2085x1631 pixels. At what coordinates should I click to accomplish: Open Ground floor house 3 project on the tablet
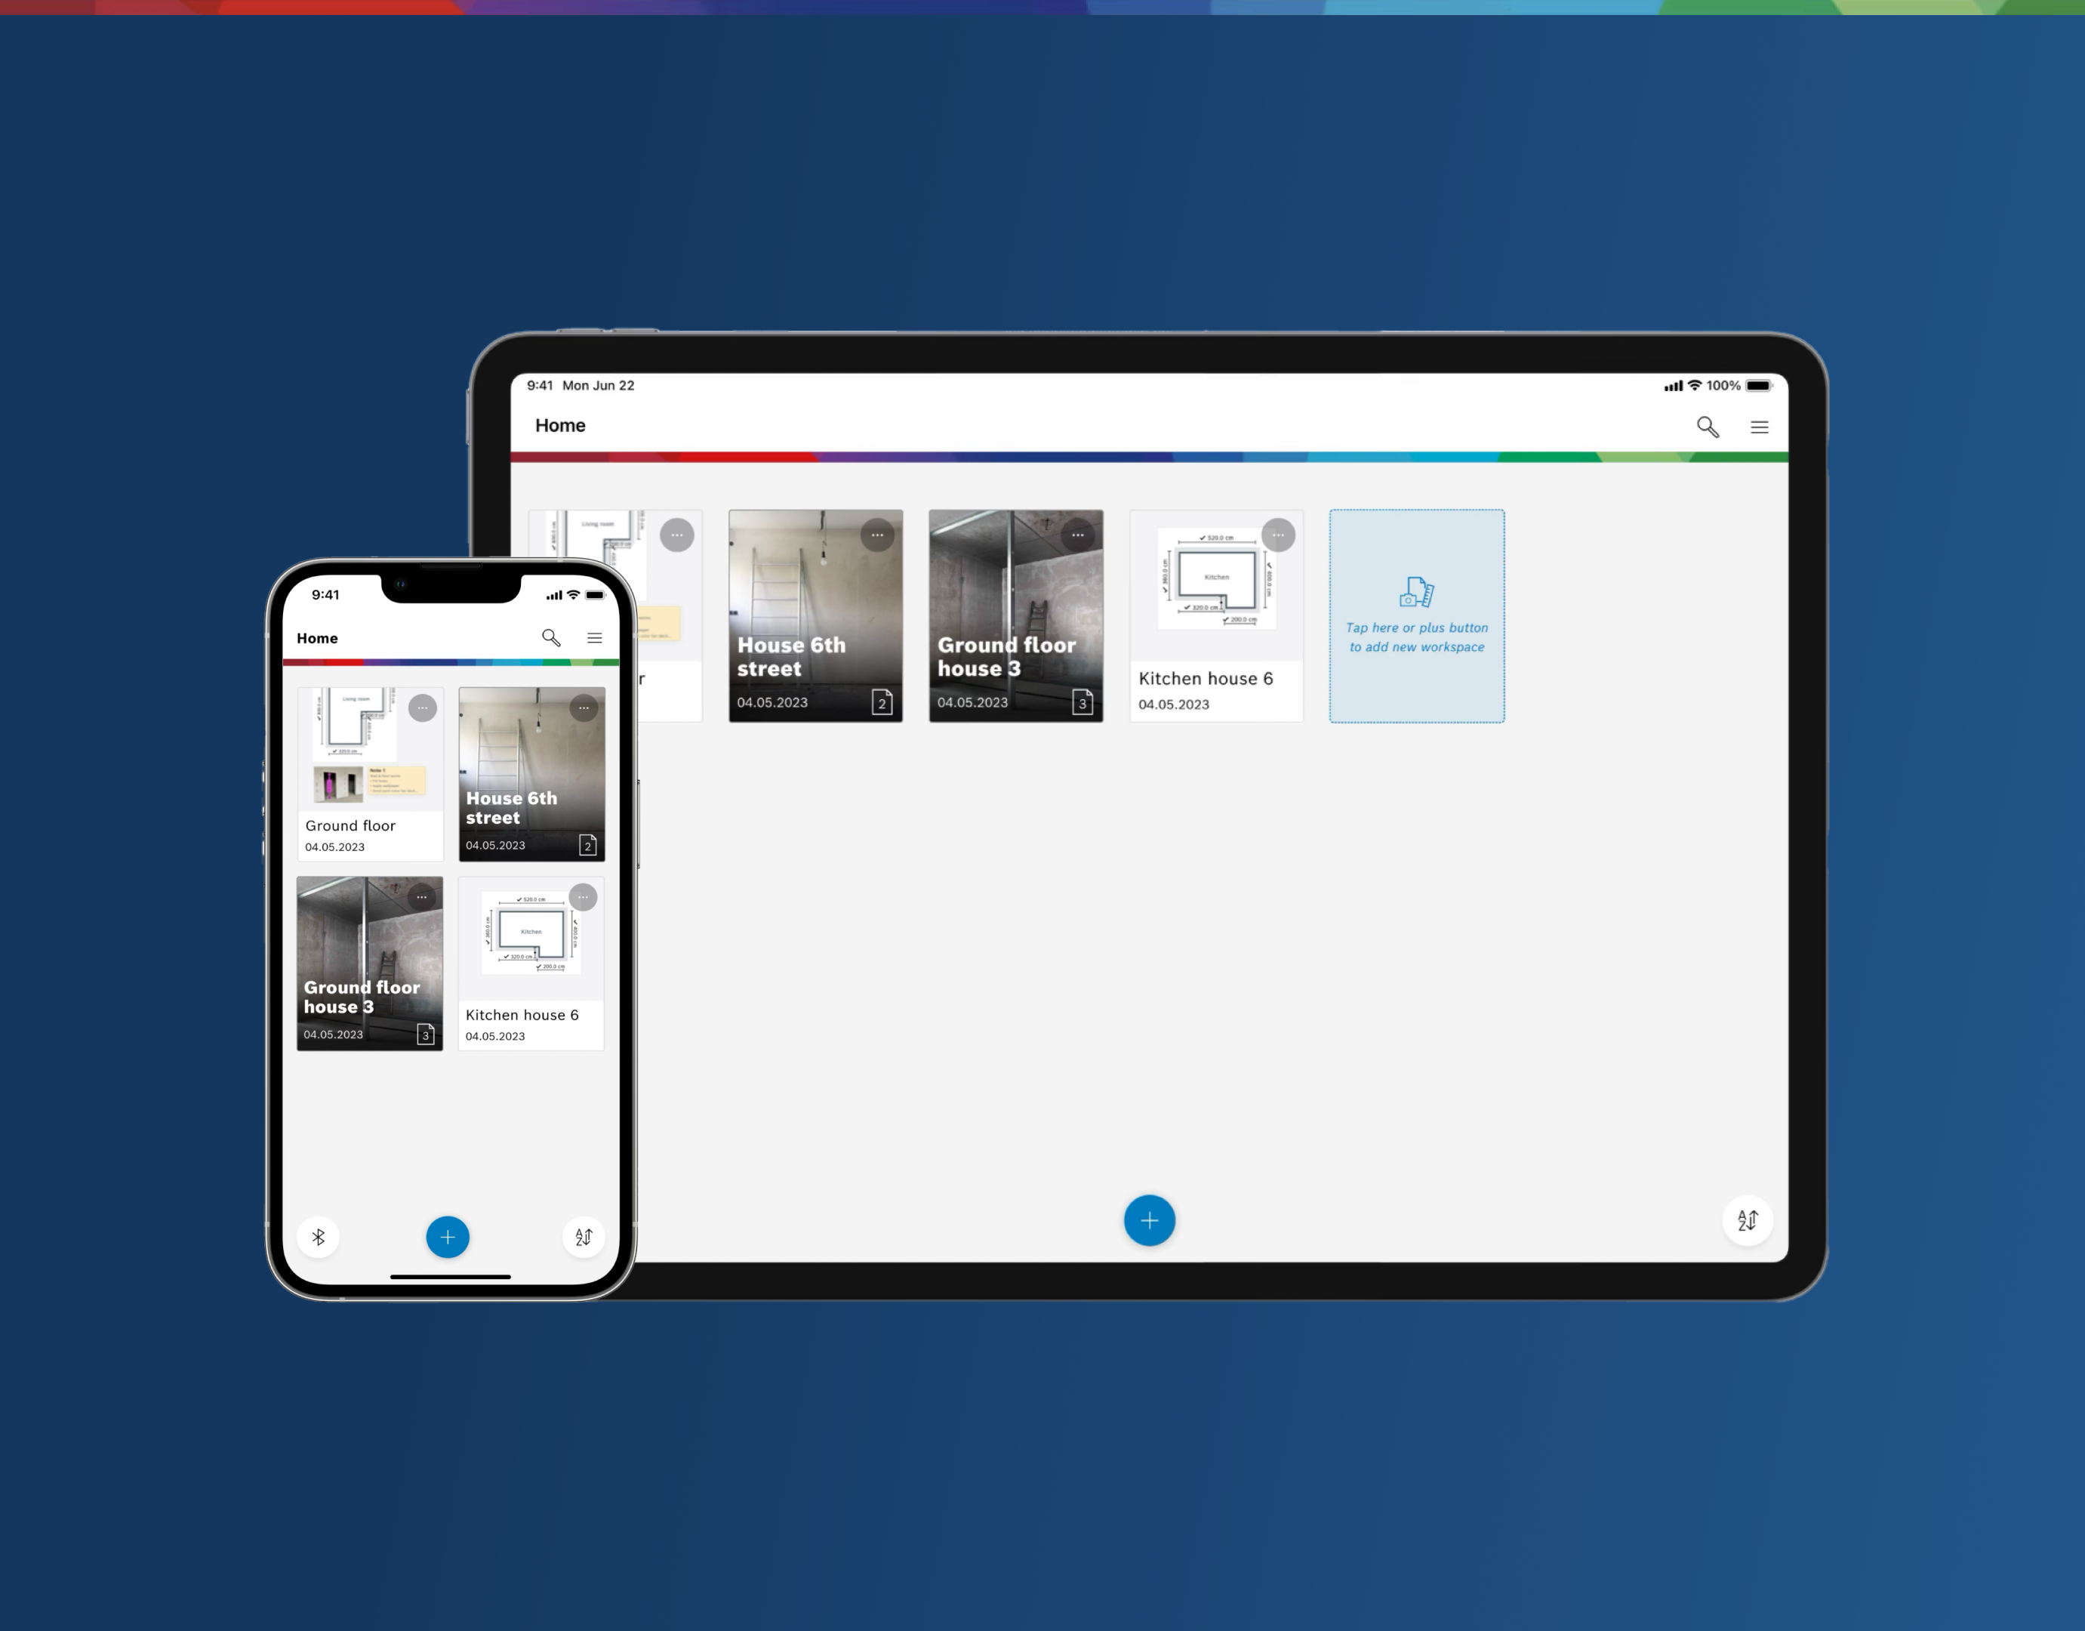click(1016, 616)
